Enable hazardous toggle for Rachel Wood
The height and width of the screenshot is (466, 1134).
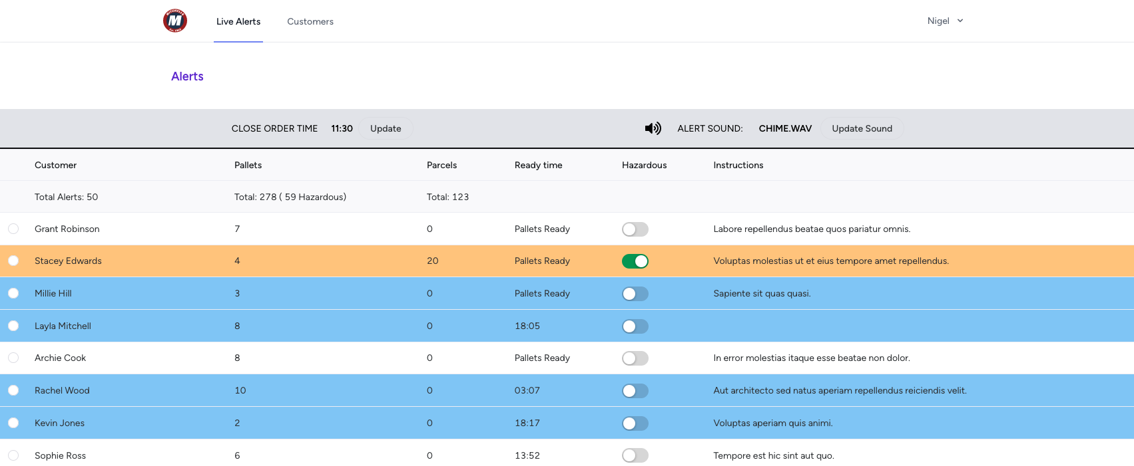(x=635, y=391)
